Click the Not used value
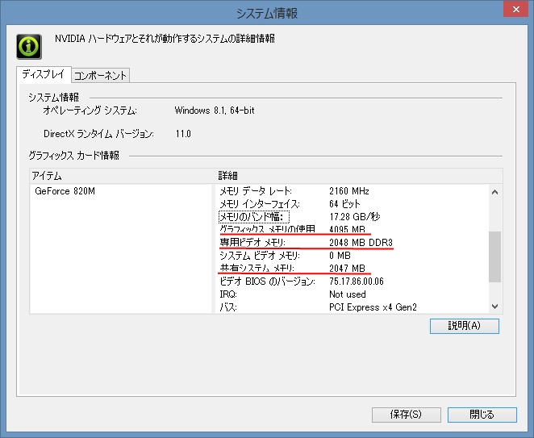 point(348,294)
